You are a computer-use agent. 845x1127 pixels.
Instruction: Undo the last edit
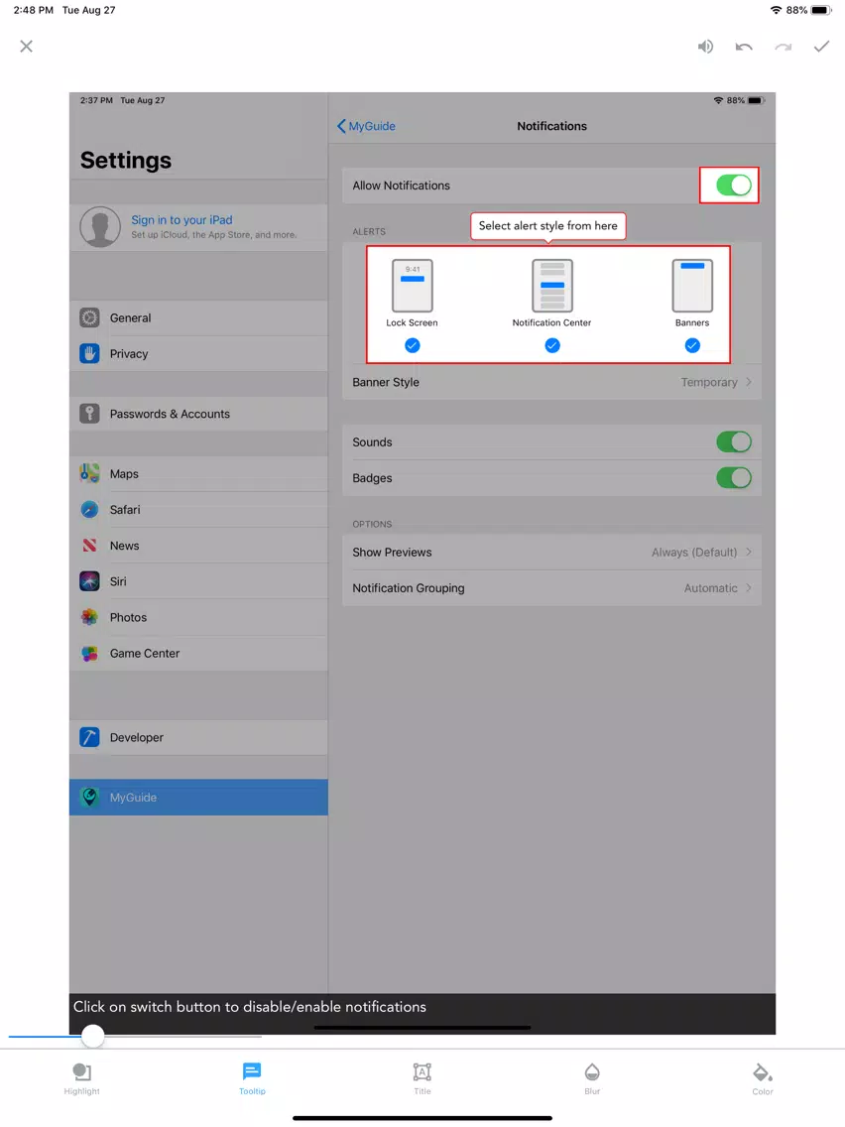pyautogui.click(x=745, y=47)
